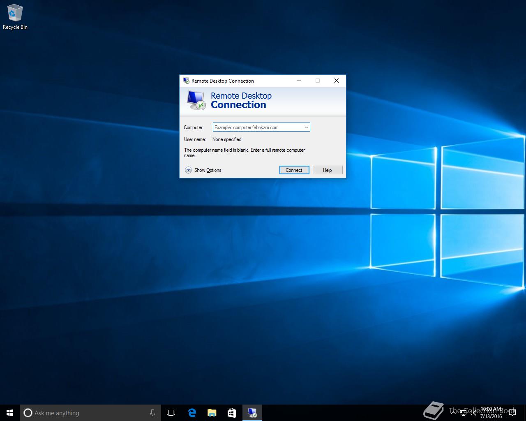Screen dimensions: 526x421
Task: Click the Help button
Action: 328,170
